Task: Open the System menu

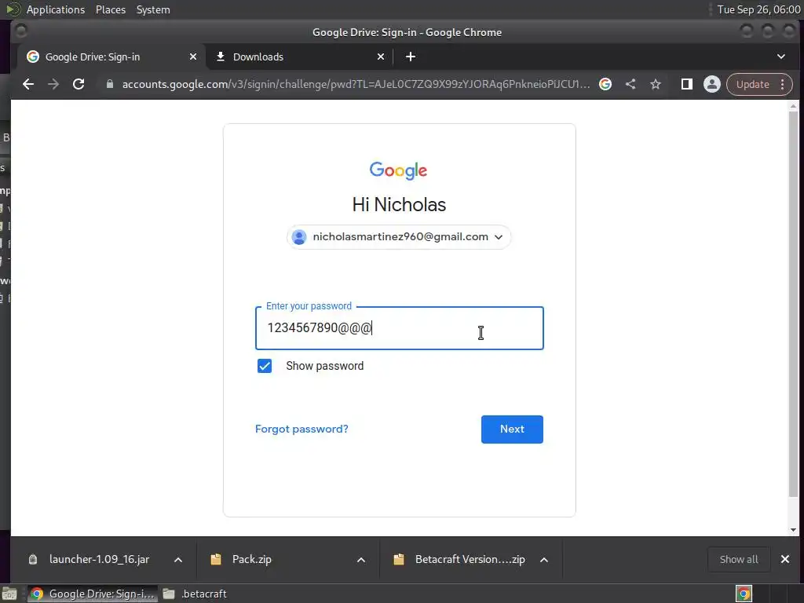Action: pyautogui.click(x=153, y=9)
